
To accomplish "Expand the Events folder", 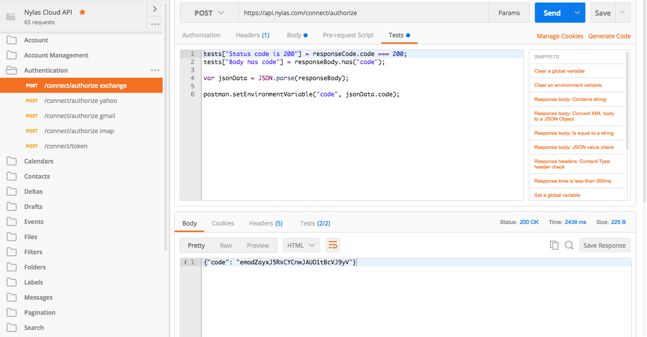I will [81, 221].
